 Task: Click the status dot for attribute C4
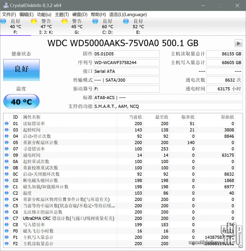click(7, 199)
